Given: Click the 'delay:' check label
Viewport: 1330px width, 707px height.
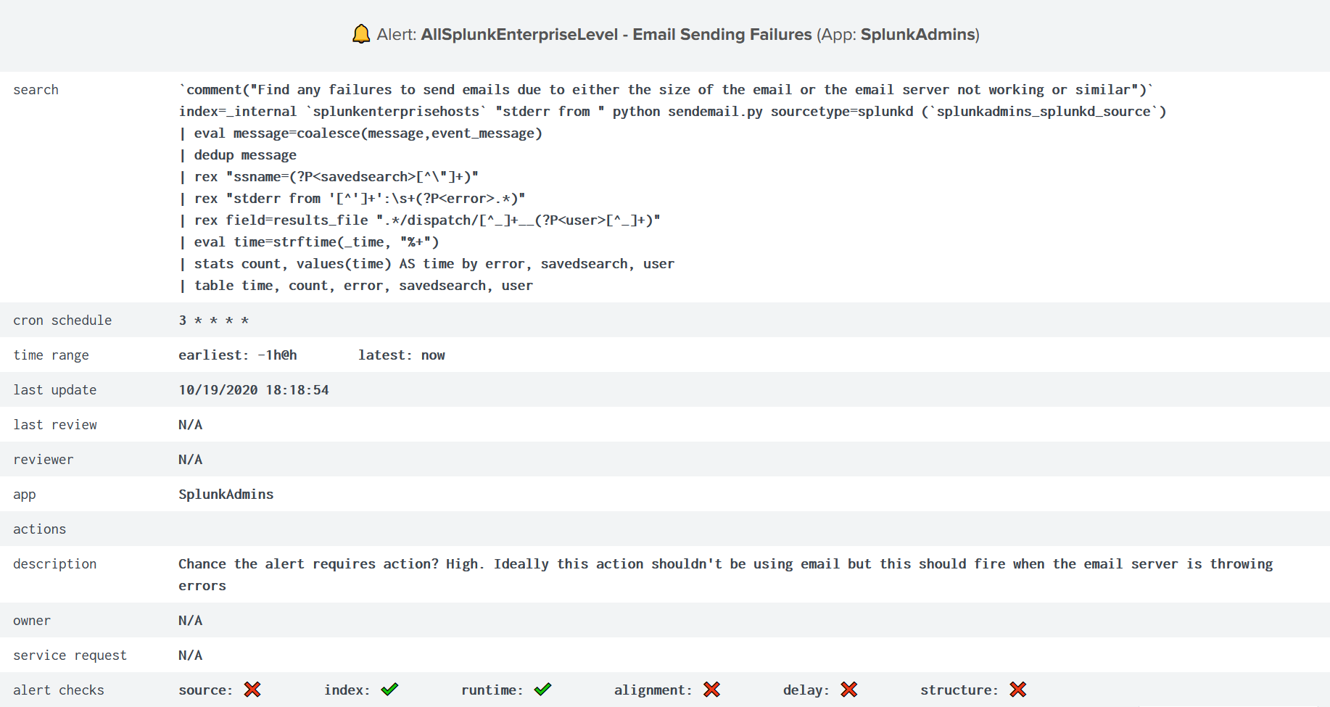Looking at the screenshot, I should coord(806,690).
